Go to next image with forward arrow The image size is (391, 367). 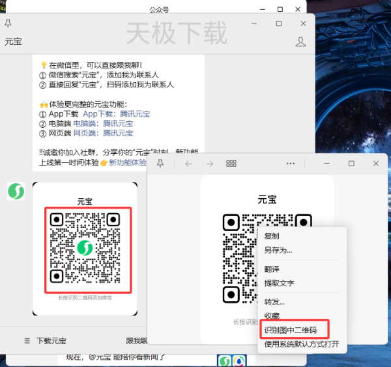point(210,163)
